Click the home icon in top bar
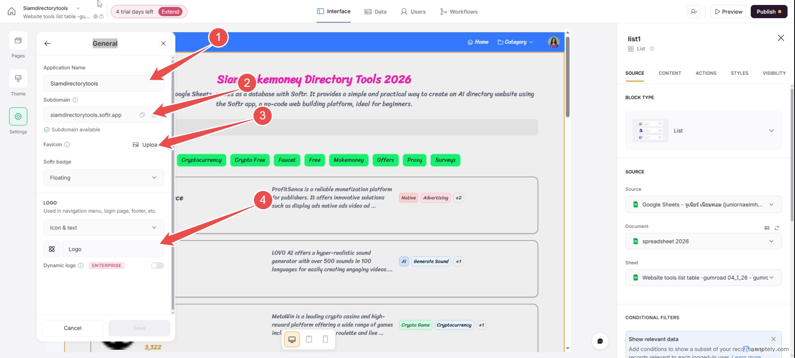Screen dimensions: 795x358 click(x=12, y=12)
